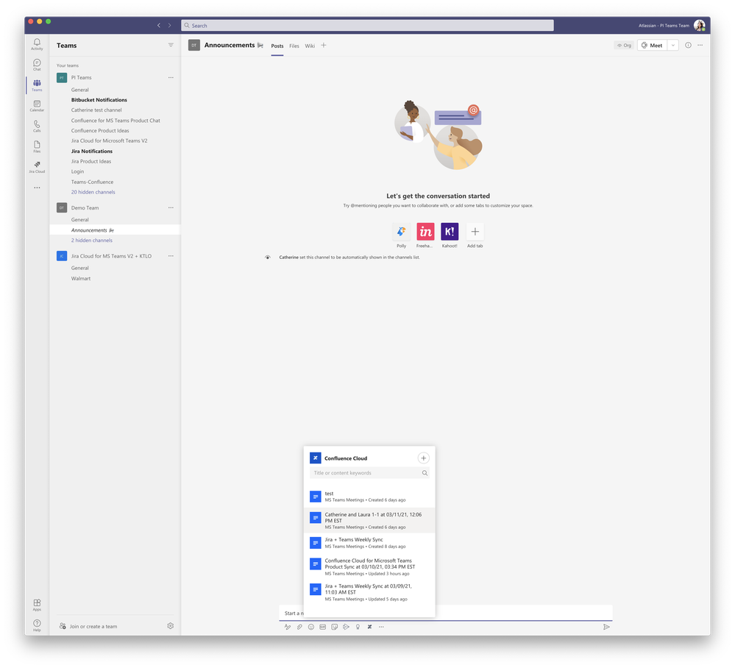Select 'Jira + Teams Weekly Sync' created 8 days ago
This screenshot has height=668, width=735.
(369, 543)
